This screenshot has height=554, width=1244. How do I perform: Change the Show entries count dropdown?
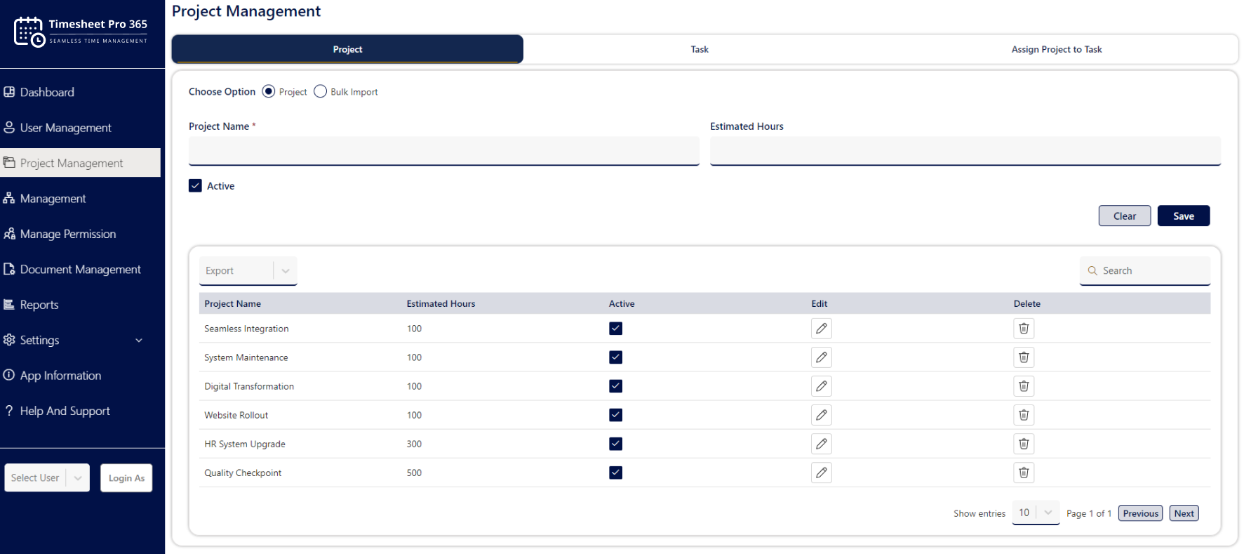click(x=1036, y=513)
